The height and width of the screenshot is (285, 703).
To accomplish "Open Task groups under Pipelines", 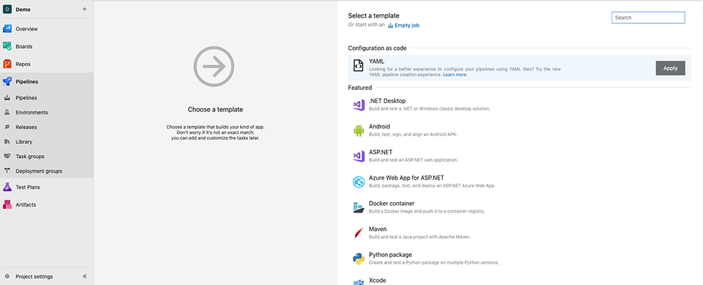I will click(x=30, y=157).
